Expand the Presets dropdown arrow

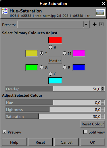pos(86,25)
